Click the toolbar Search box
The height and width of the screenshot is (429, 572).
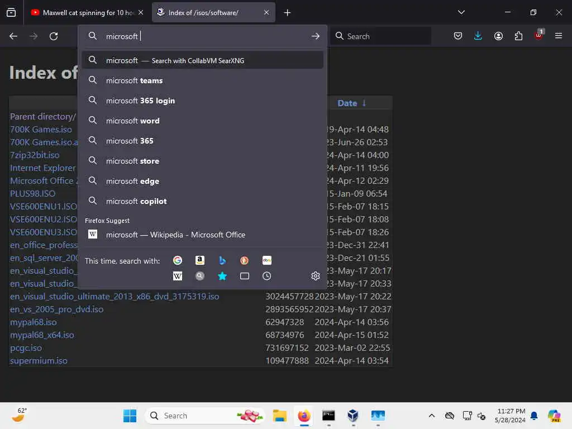(x=381, y=36)
